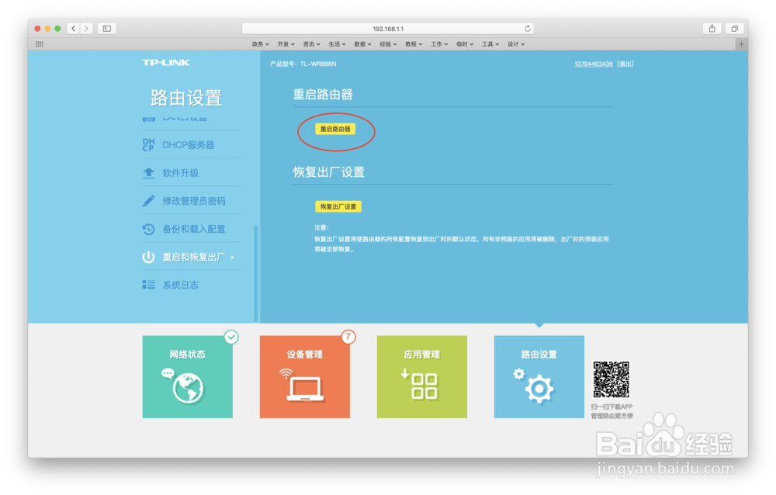Click the sidebar menu vertical scrollbar
The width and height of the screenshot is (776, 495).
tap(256, 273)
